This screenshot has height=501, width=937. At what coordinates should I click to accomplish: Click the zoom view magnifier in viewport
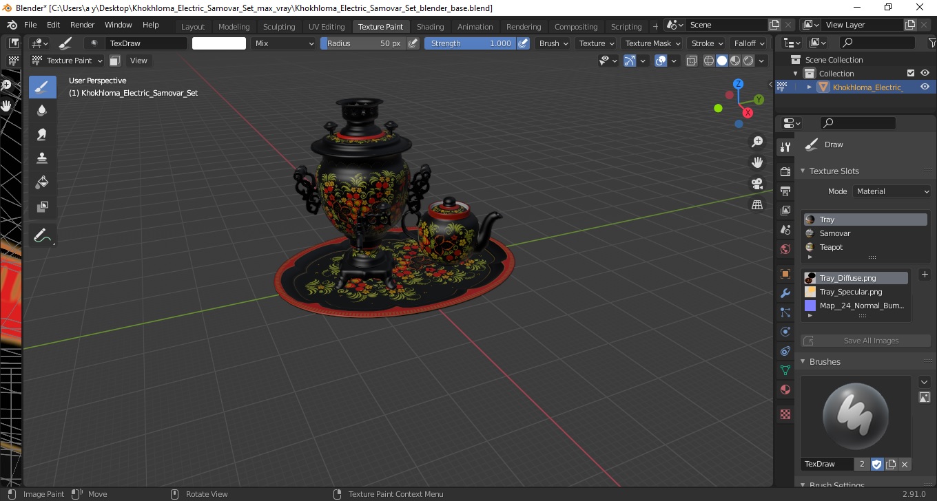click(757, 142)
